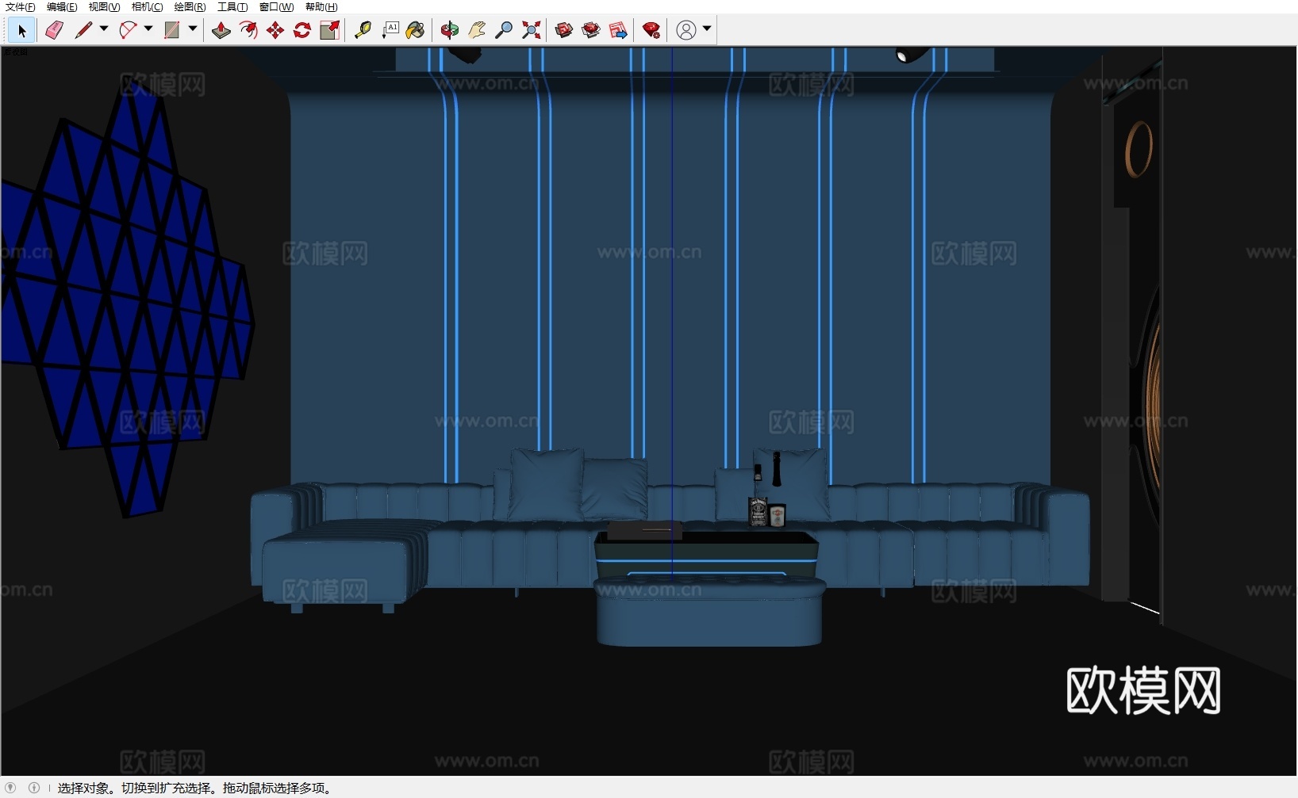Image resolution: width=1298 pixels, height=798 pixels.
Task: Activate the Zoom magnifier tool
Action: pos(504,30)
